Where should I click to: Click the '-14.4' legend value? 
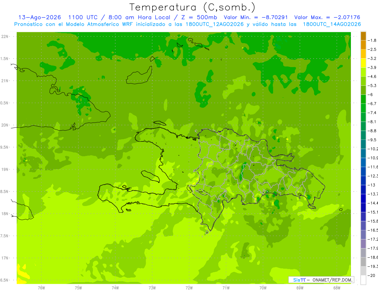(x=373, y=203)
